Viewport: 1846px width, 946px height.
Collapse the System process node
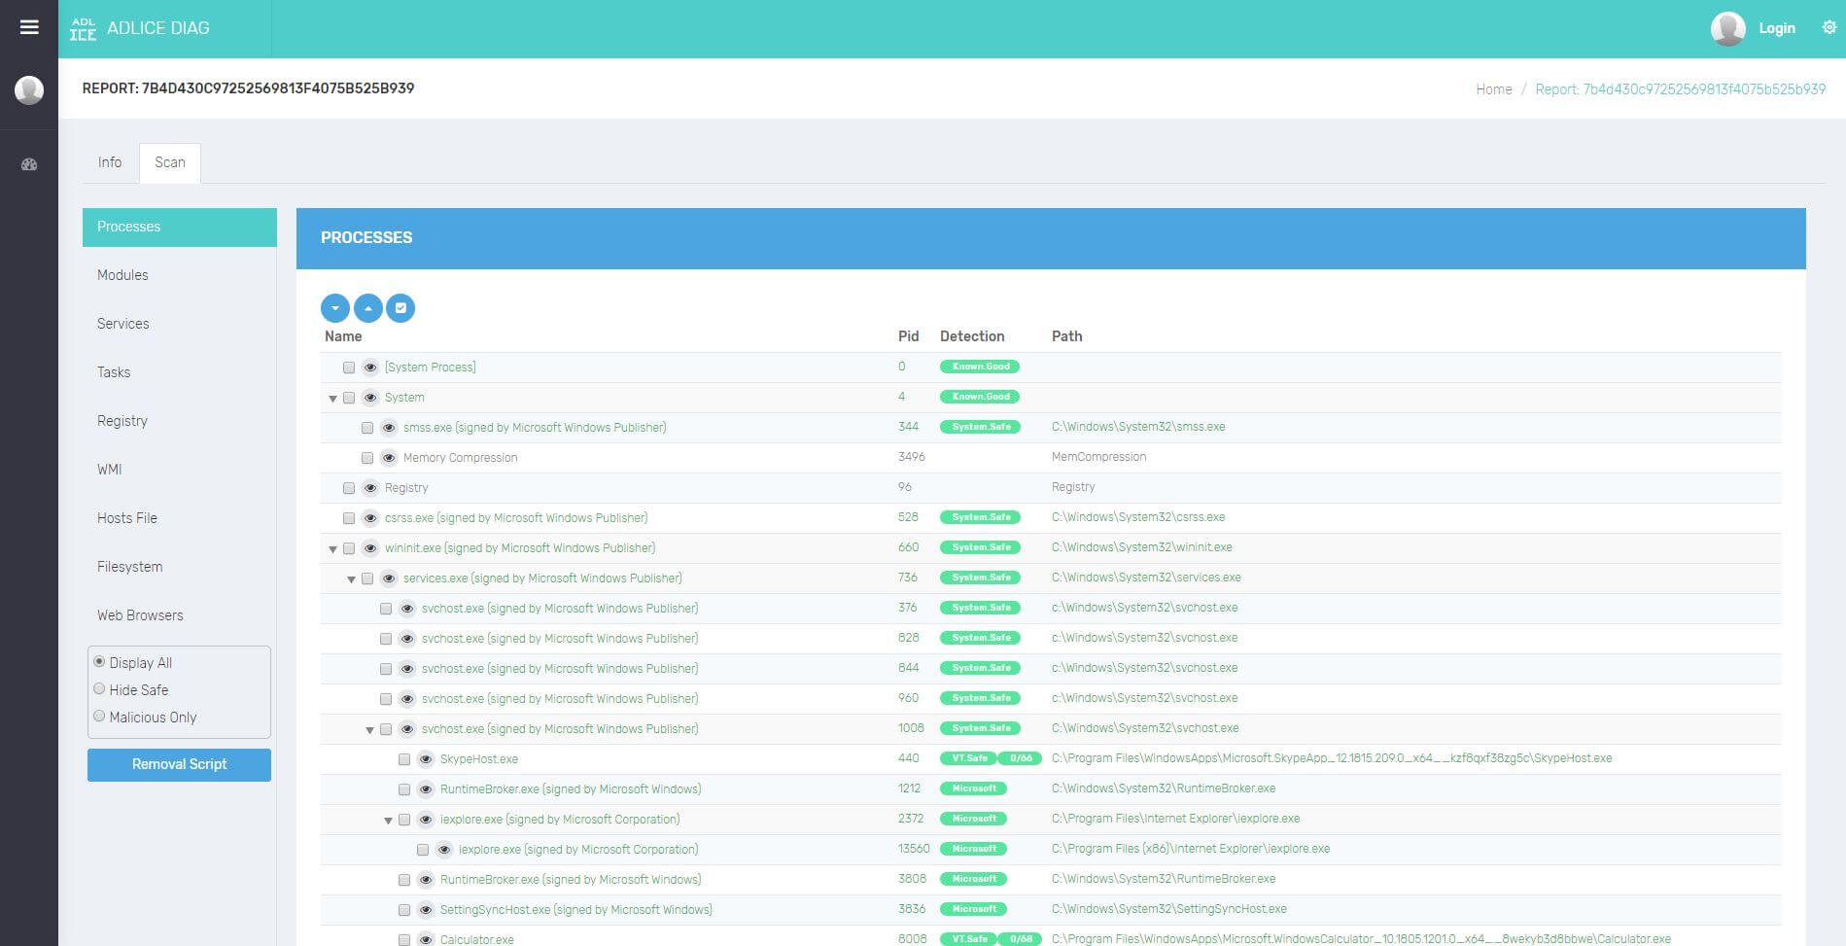pos(333,399)
